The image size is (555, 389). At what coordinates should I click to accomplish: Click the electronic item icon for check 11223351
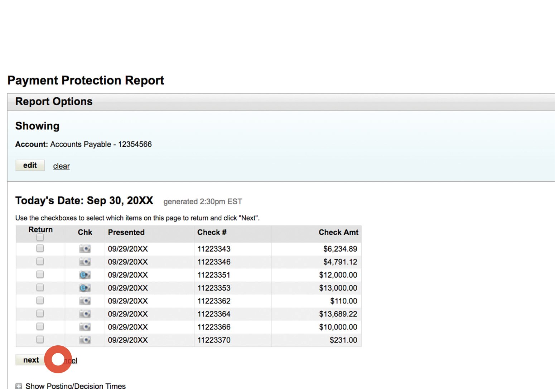pos(85,274)
